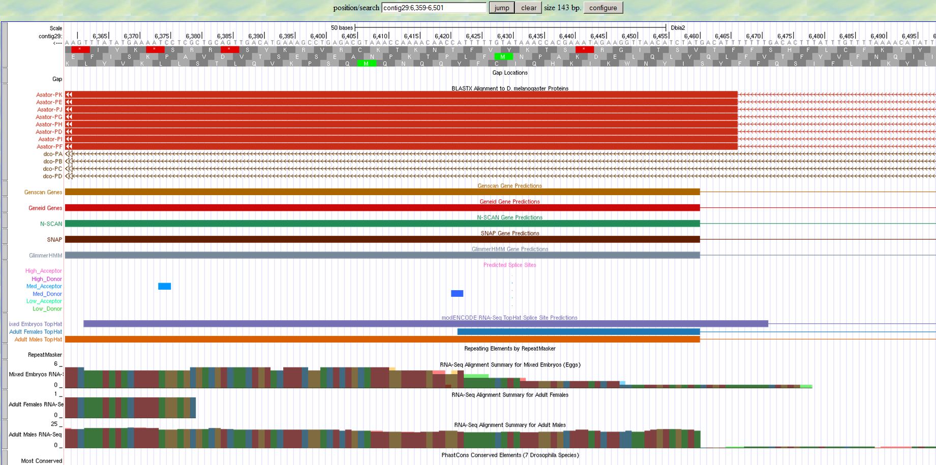Select the Asator-PJ track label
The image size is (936, 465).
click(50, 110)
